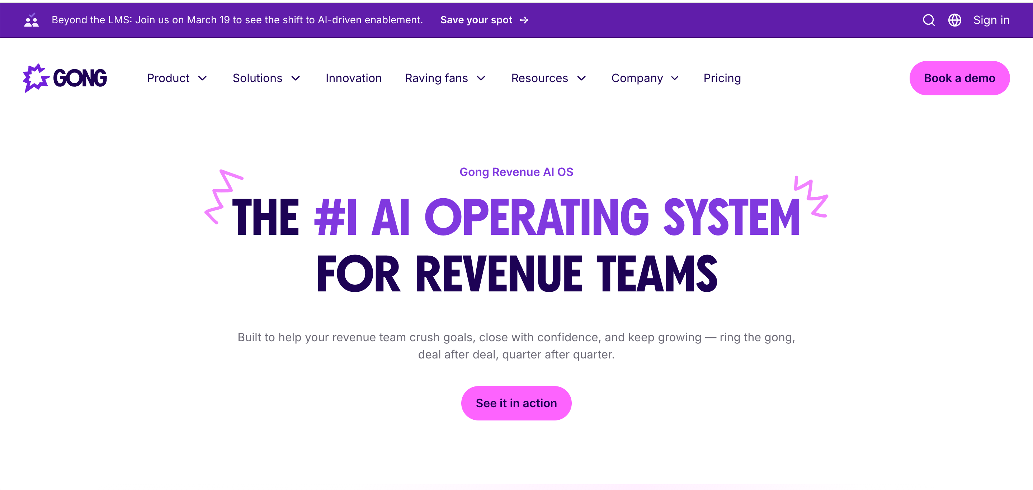Image resolution: width=1033 pixels, height=490 pixels.
Task: Click the Gong Revenue AI OS label
Action: tap(516, 172)
